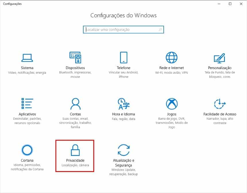Open the Sistema laptop icon
Image resolution: width=247 pixels, height=193 pixels.
coord(27,58)
